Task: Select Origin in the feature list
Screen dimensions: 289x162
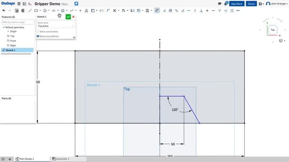Action: (13, 31)
